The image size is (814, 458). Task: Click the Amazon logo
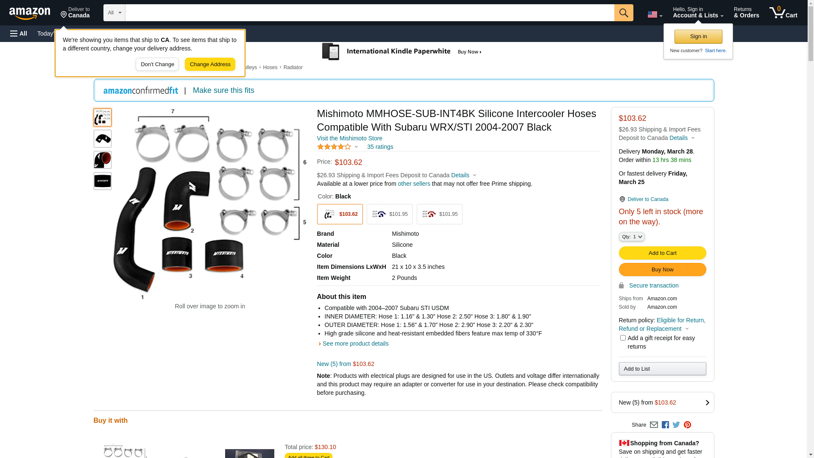coord(30,14)
